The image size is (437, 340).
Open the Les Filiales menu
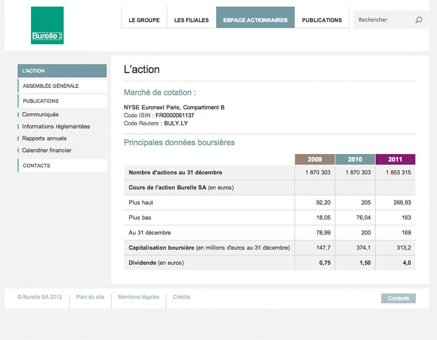tap(191, 20)
